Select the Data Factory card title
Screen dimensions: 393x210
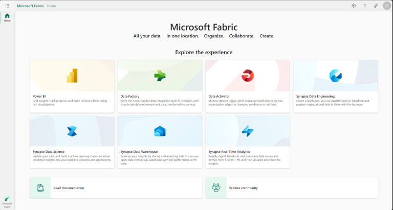(130, 97)
